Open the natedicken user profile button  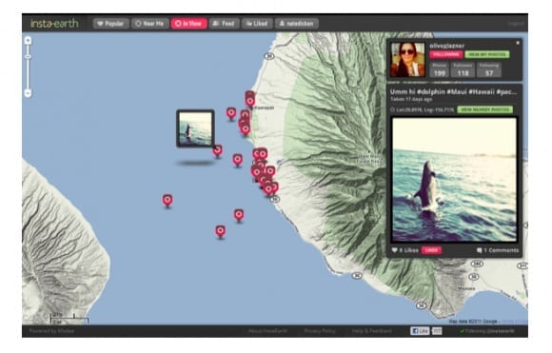point(297,24)
